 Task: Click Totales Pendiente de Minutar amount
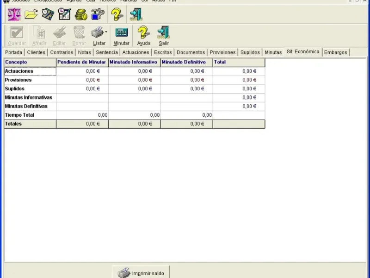(x=82, y=124)
